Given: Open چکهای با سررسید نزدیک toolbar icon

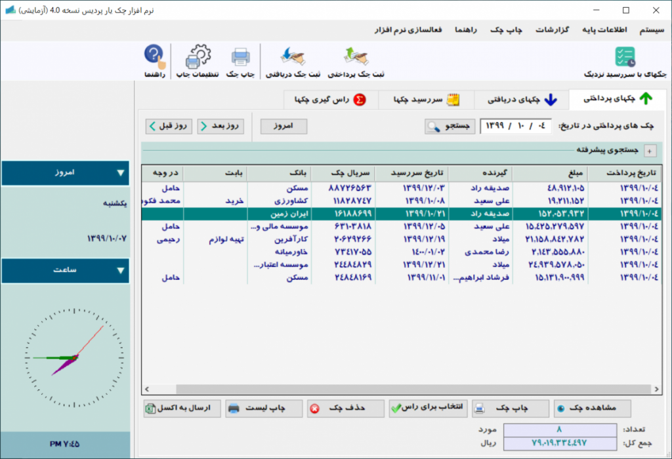Looking at the screenshot, I should [625, 57].
